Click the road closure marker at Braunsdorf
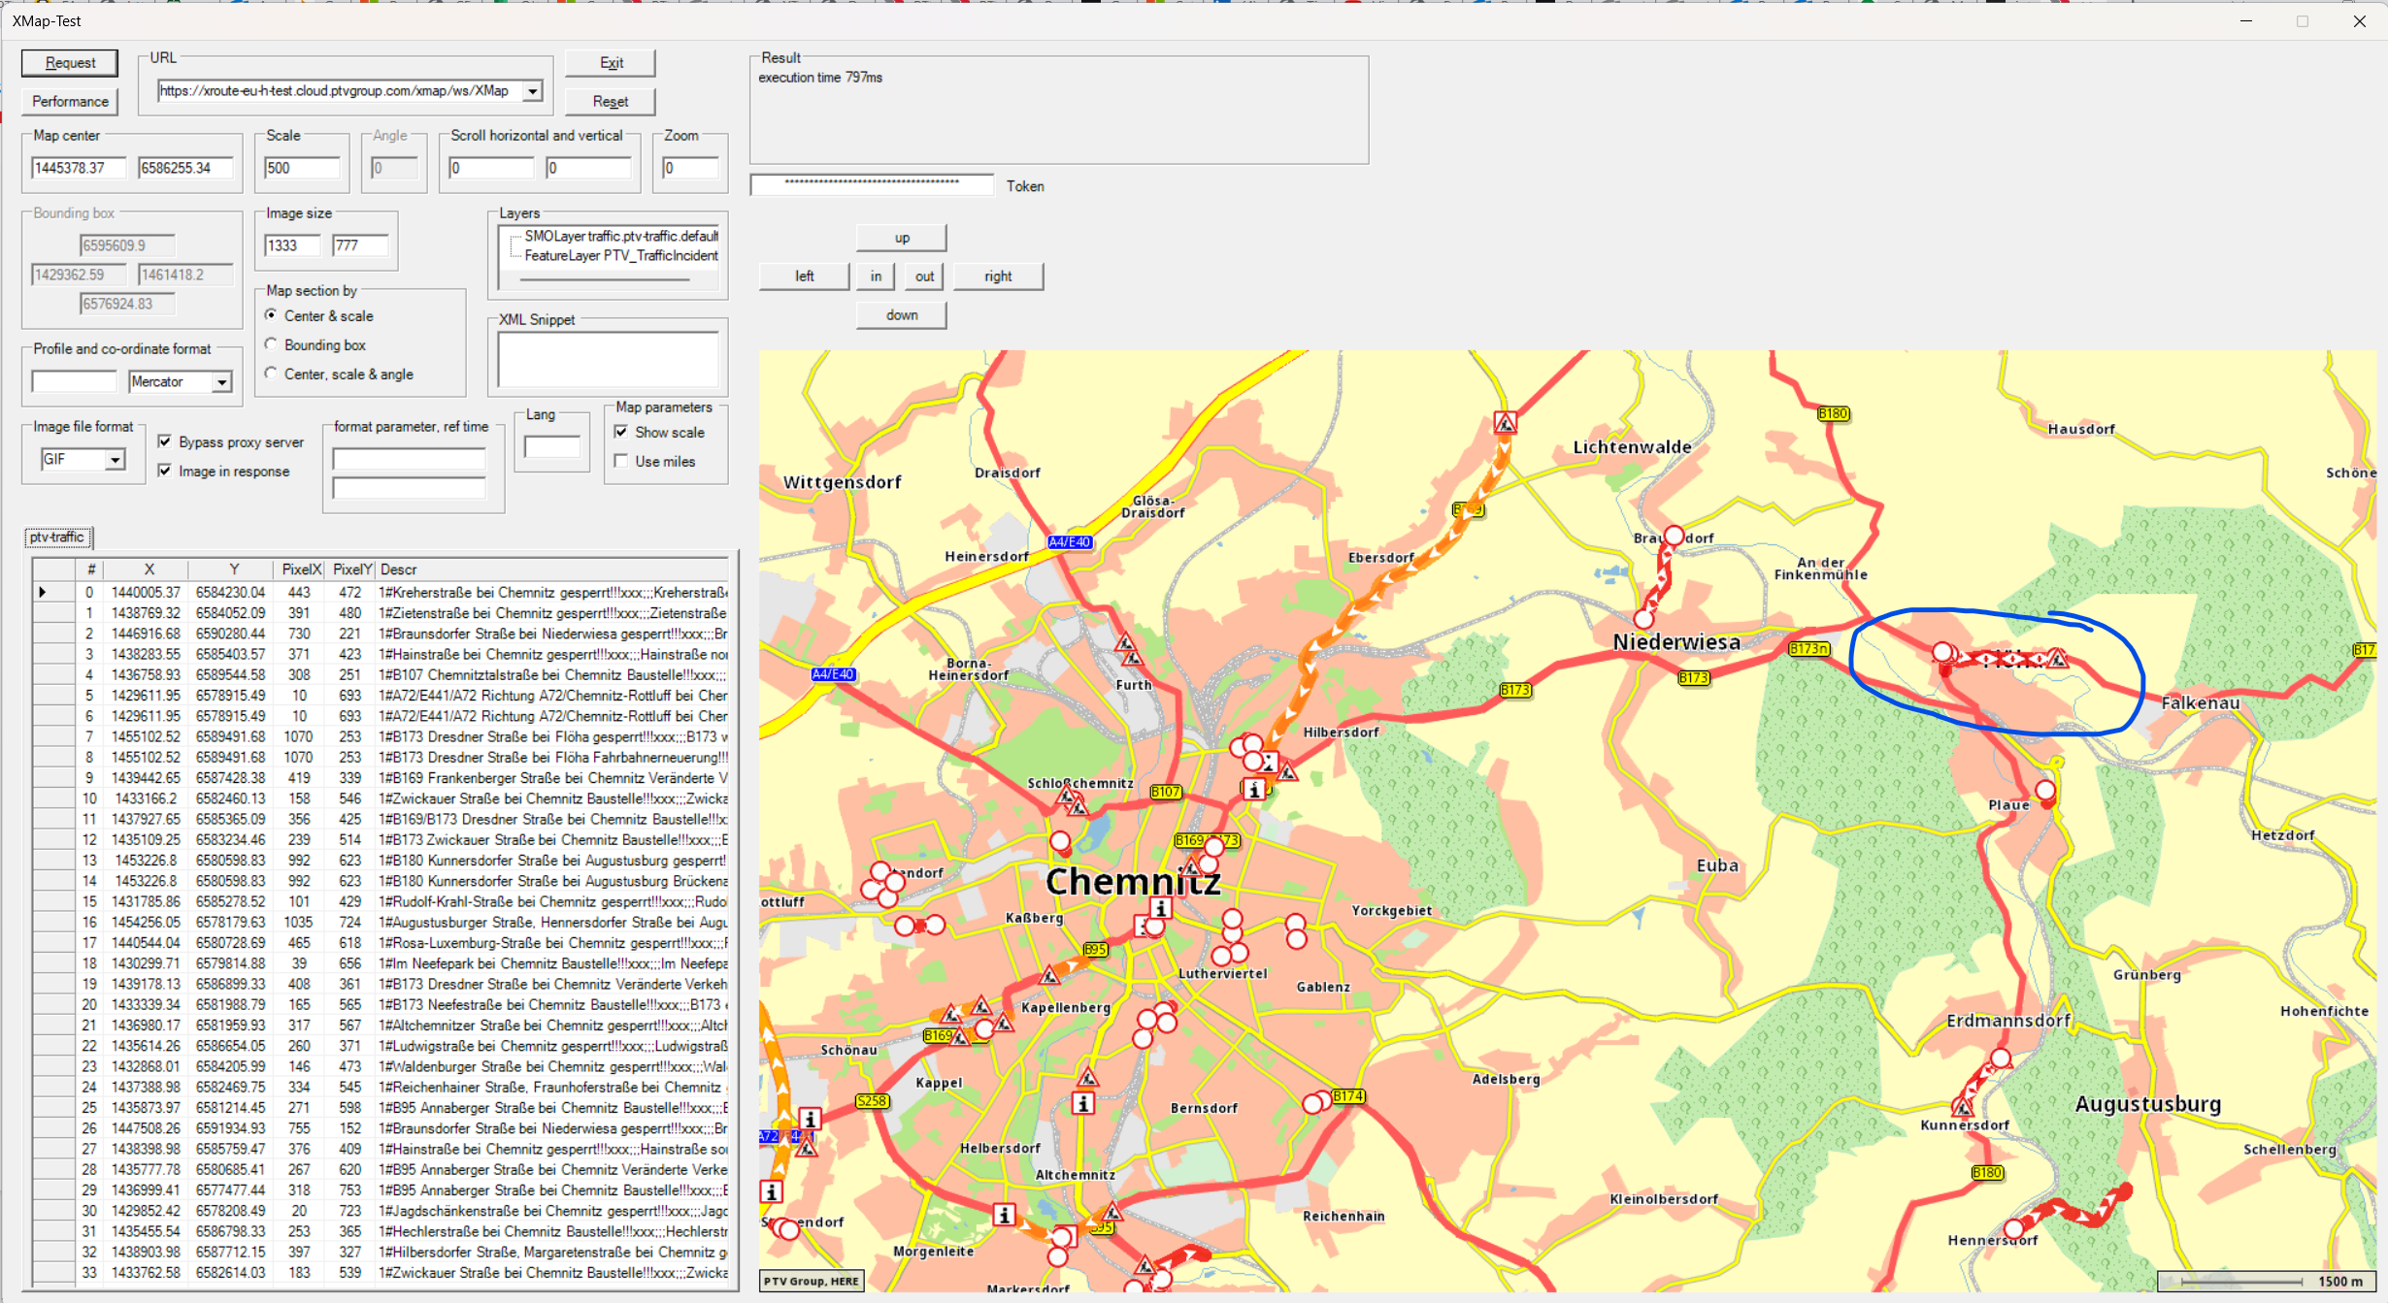The image size is (2388, 1303). coord(1674,536)
